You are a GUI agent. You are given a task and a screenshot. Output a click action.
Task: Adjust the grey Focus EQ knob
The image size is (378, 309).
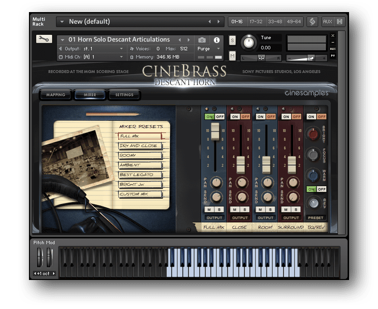click(313, 155)
